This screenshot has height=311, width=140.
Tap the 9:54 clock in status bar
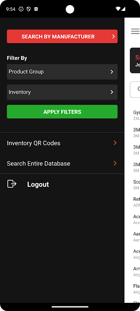[x=11, y=9]
